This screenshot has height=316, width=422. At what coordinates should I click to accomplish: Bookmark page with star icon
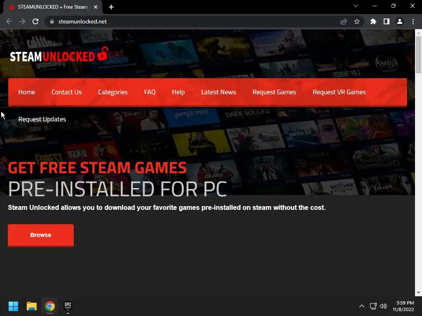click(x=356, y=21)
